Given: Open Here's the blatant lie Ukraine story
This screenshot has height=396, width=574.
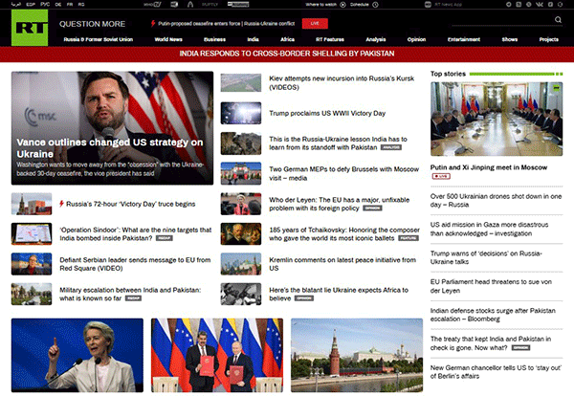Looking at the screenshot, I should (x=339, y=294).
